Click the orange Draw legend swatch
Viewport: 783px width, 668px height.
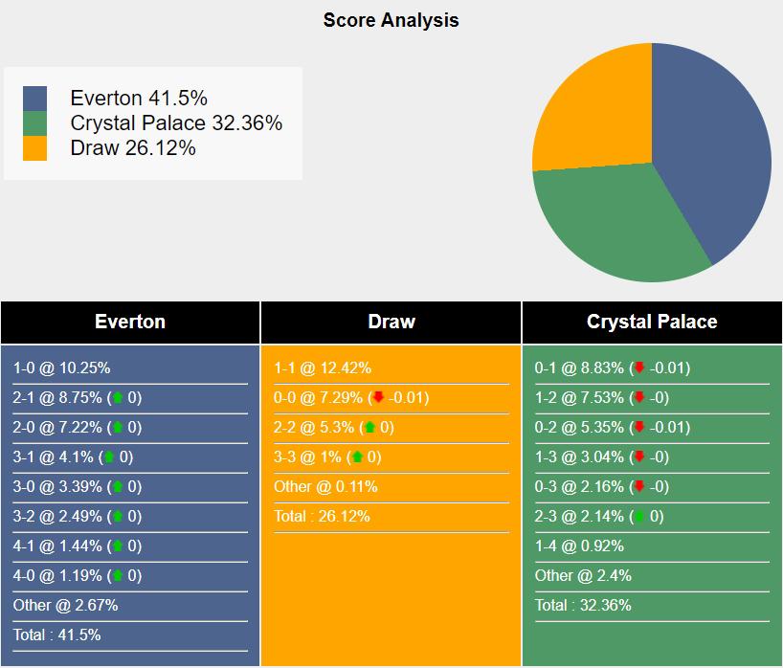[35, 148]
